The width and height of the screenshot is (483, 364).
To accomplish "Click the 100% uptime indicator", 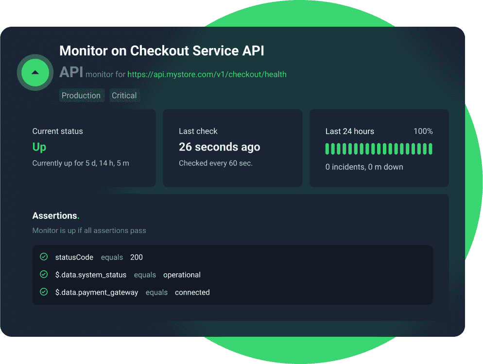I will (x=423, y=131).
